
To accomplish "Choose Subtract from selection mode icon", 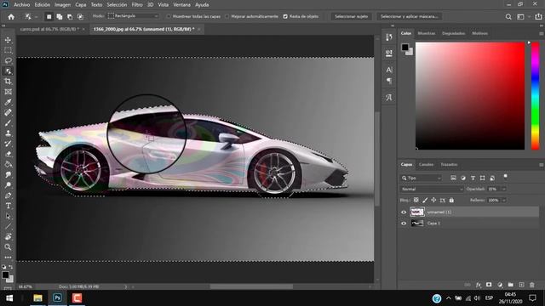I will 70,17.
